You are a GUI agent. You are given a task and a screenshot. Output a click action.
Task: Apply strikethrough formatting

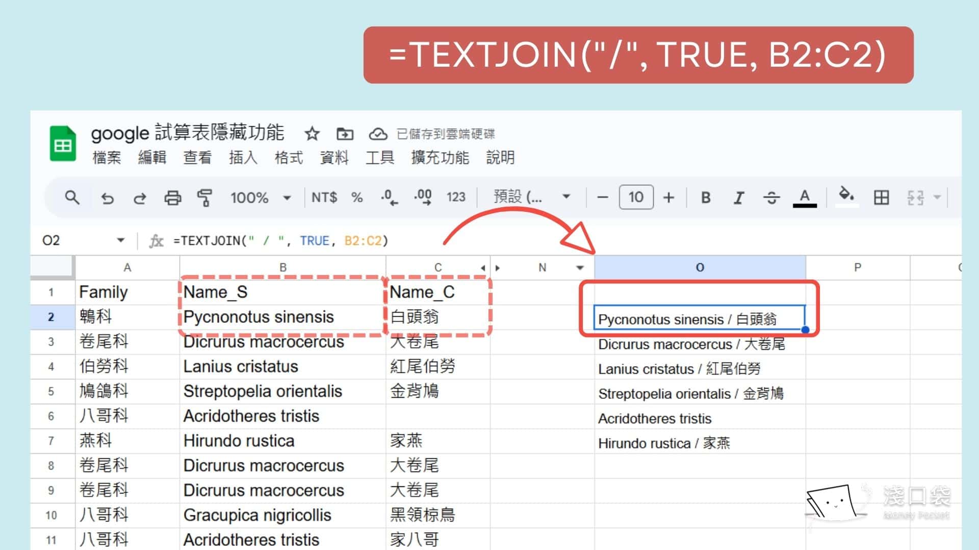tap(771, 198)
